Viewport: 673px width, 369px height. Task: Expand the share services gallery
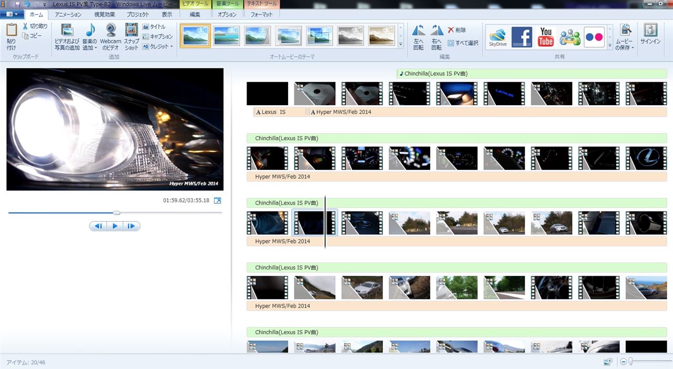(610, 45)
